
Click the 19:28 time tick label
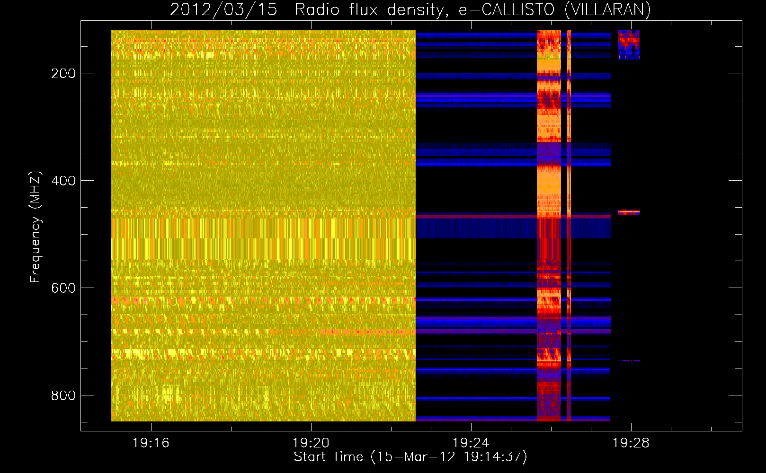click(x=631, y=443)
